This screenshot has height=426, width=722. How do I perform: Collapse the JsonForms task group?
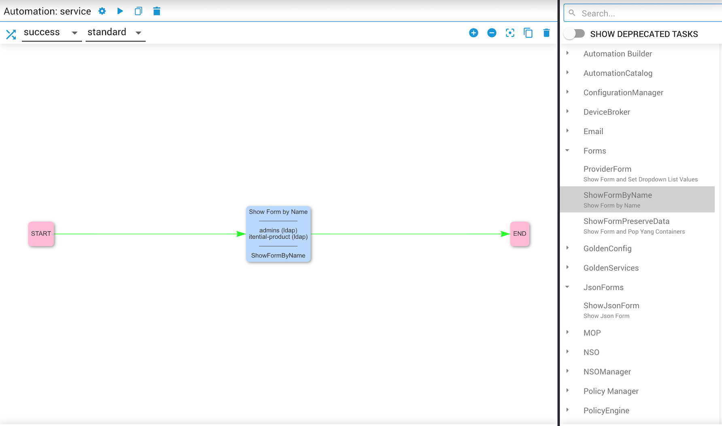click(567, 287)
